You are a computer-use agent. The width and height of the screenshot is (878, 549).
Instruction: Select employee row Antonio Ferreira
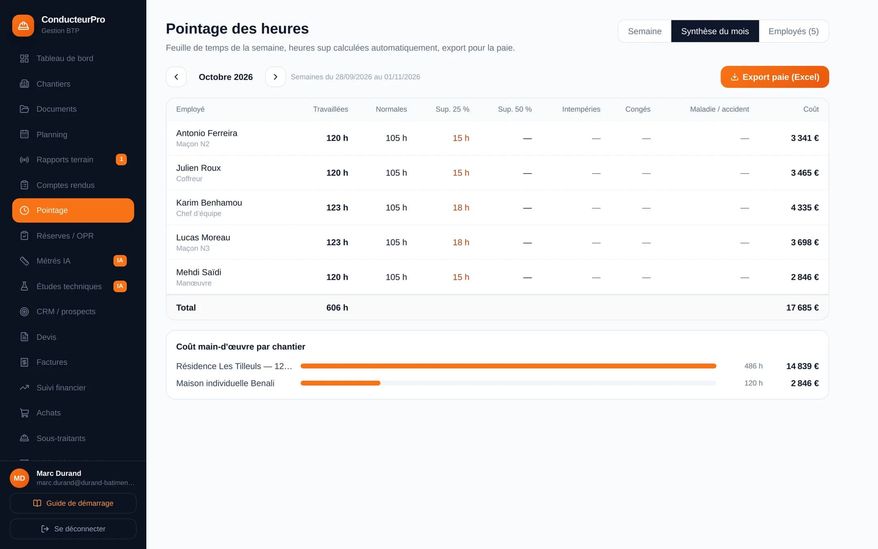(498, 138)
